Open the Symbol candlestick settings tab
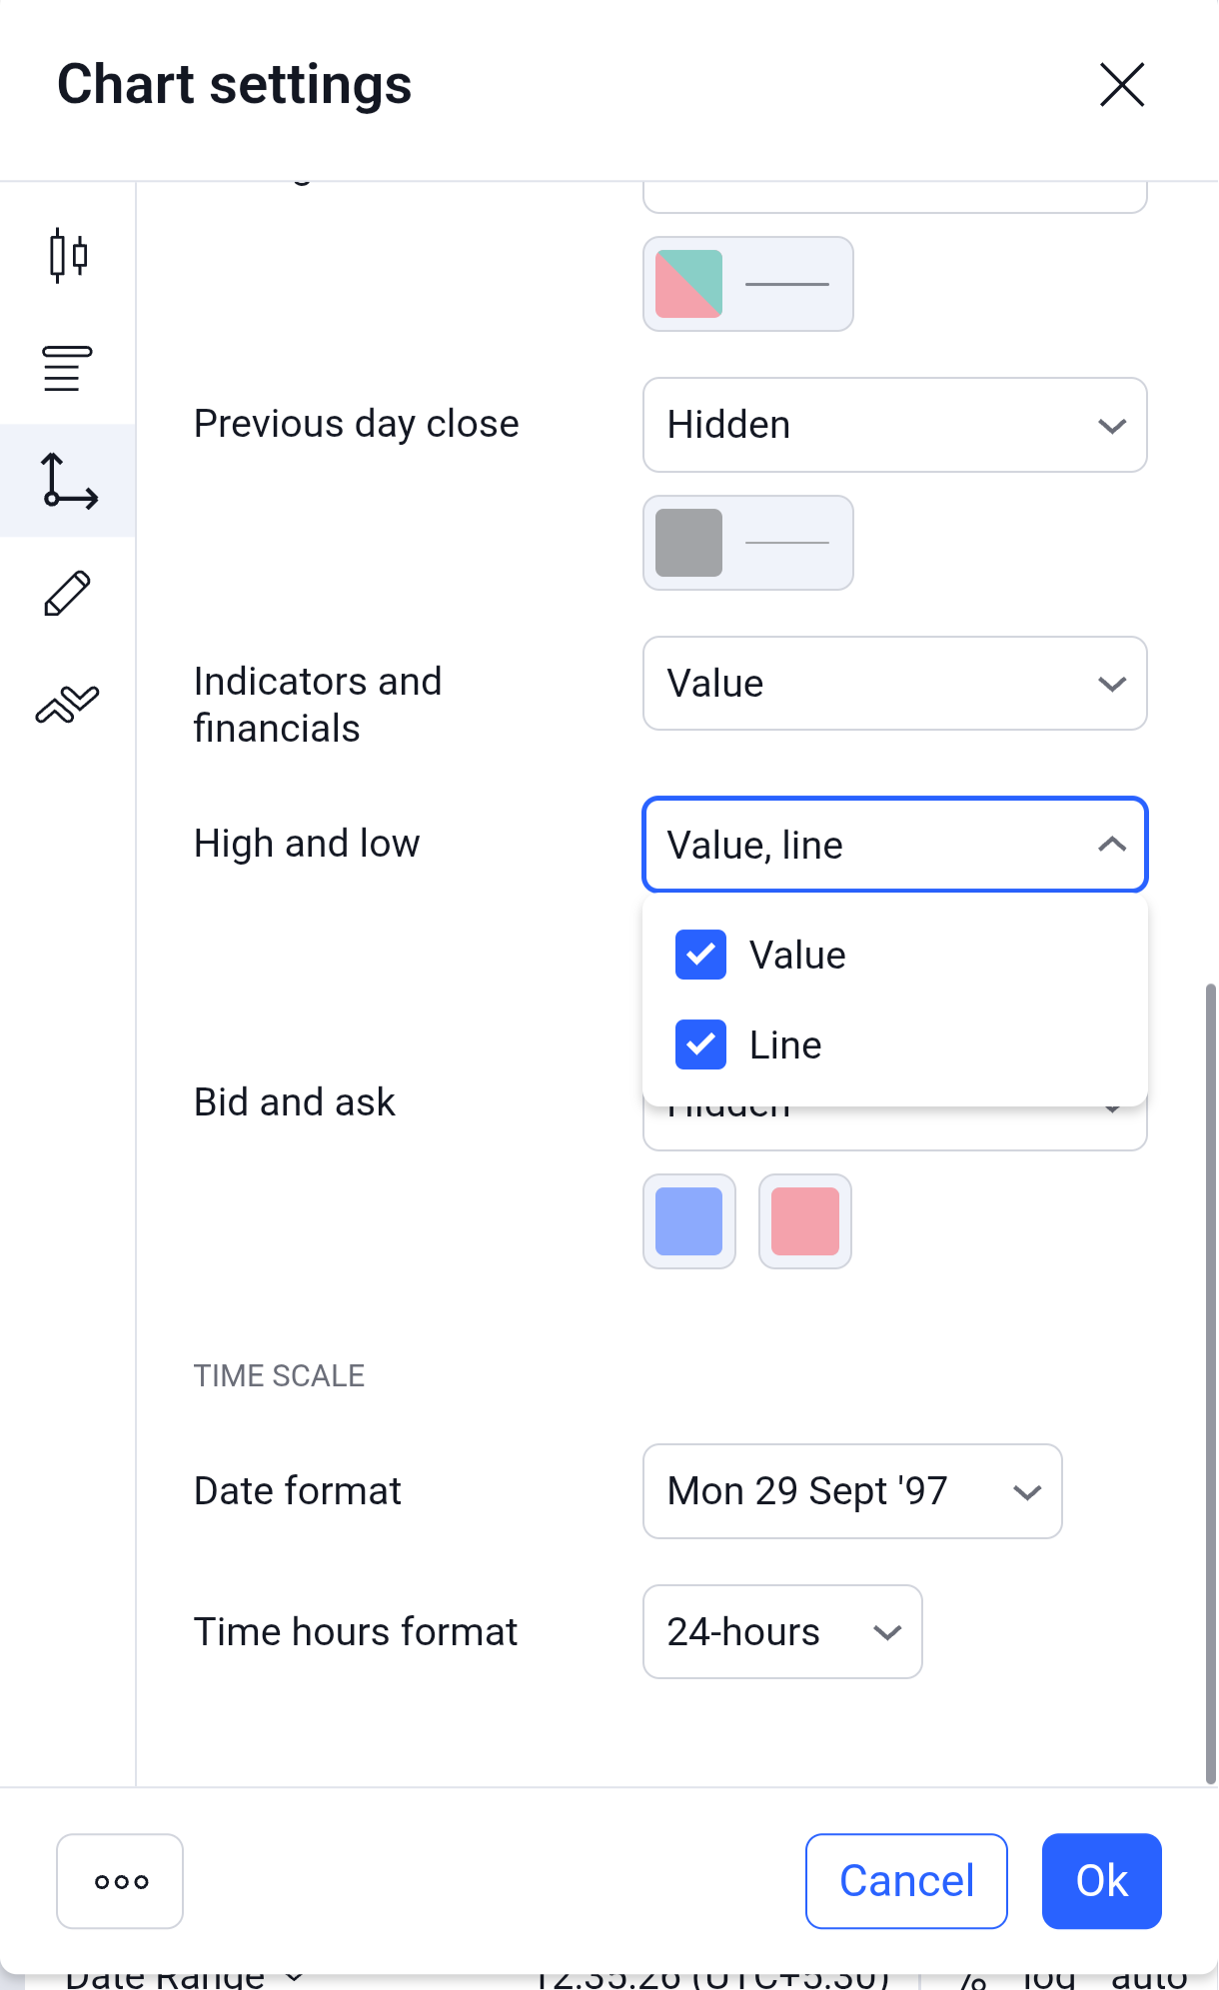This screenshot has width=1219, height=1990. pos(68,256)
